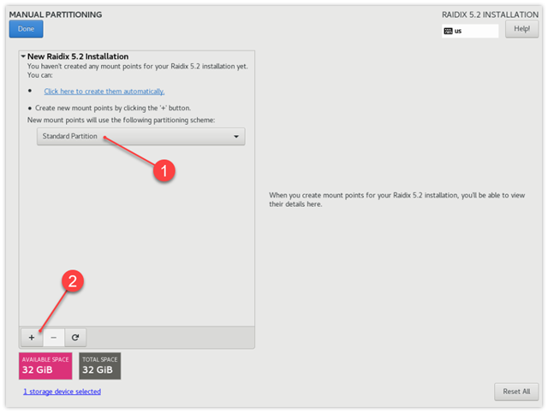Collapse the New Raidix 5.2 Installation triangle
Image resolution: width=548 pixels, height=413 pixels.
tap(23, 56)
